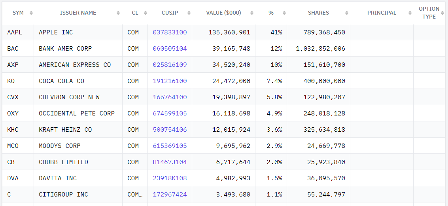Click the DVA symbol cell

click(x=13, y=178)
